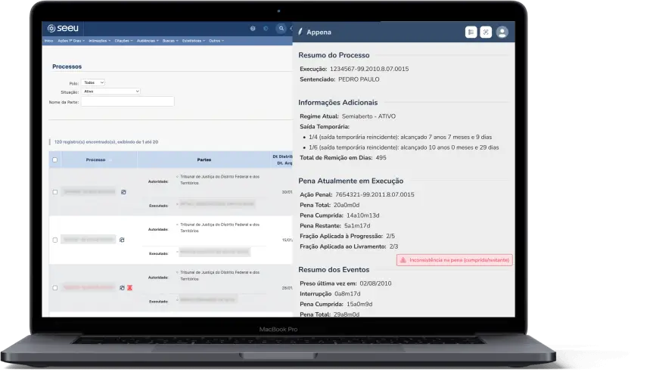Open the Início menu item
This screenshot has width=653, height=372.
pyautogui.click(x=49, y=40)
